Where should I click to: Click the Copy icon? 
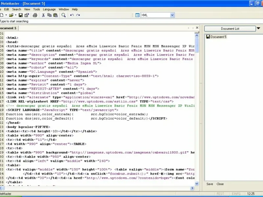tap(49, 15)
